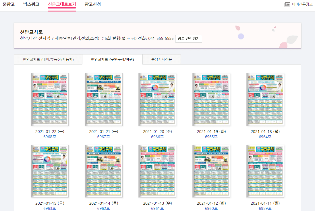Click the 6966호 issue link
This screenshot has height=211, width=315.
[x=157, y=137]
